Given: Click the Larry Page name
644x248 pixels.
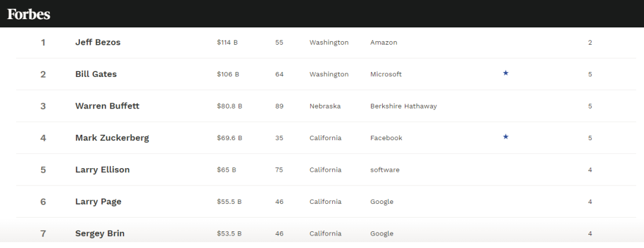Looking at the screenshot, I should pos(98,201).
